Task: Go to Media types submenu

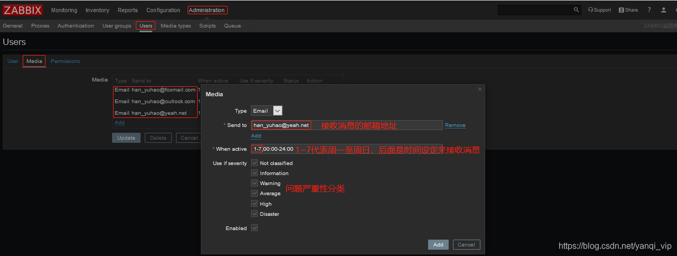Action: pyautogui.click(x=176, y=25)
